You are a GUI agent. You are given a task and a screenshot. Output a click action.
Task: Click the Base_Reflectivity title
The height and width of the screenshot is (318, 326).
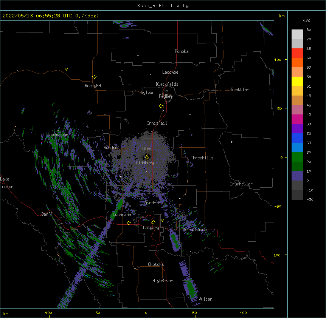[x=163, y=6]
